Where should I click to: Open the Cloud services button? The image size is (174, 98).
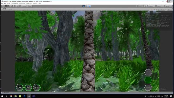pyautogui.click(x=145, y=6)
